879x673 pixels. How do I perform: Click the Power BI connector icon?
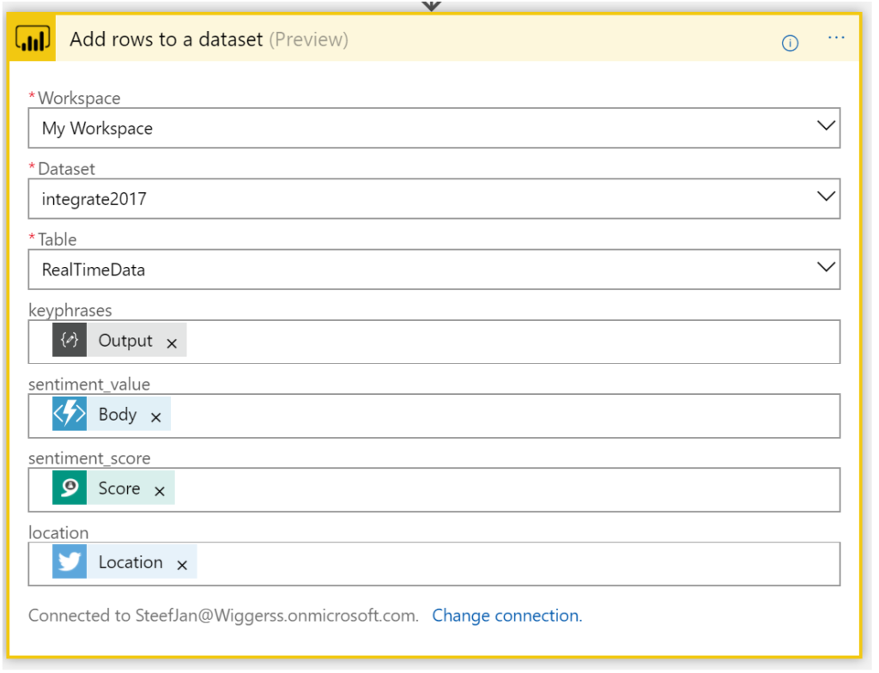(32, 38)
